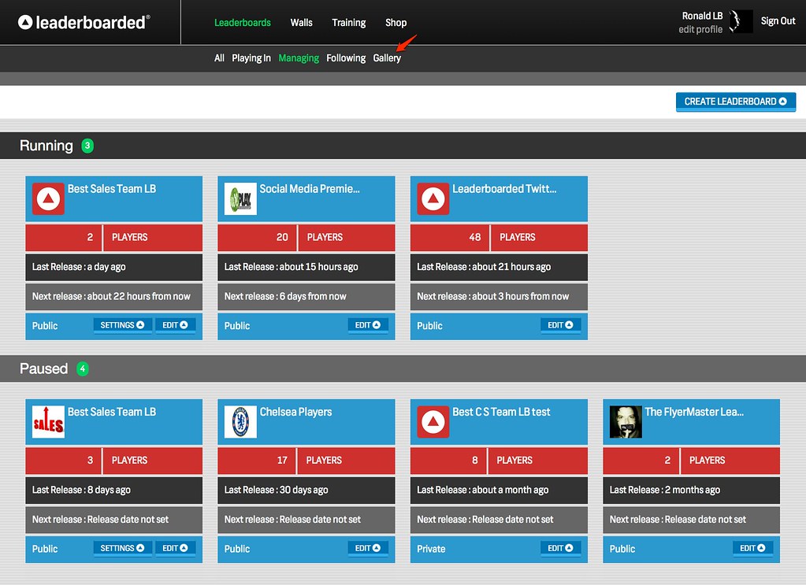Image resolution: width=806 pixels, height=585 pixels.
Task: Click the Paused section heading
Action: 43,368
